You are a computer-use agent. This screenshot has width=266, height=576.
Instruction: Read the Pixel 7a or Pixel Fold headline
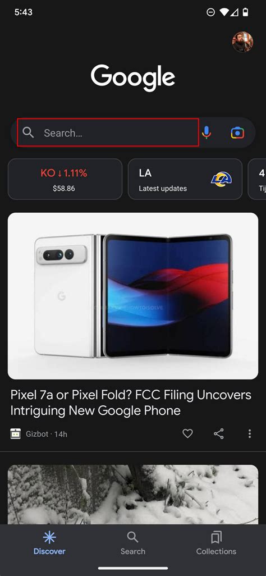(x=131, y=403)
